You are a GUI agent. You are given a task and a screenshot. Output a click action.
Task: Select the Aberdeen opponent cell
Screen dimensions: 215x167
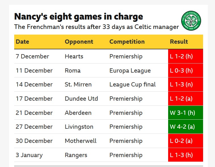click(78, 113)
